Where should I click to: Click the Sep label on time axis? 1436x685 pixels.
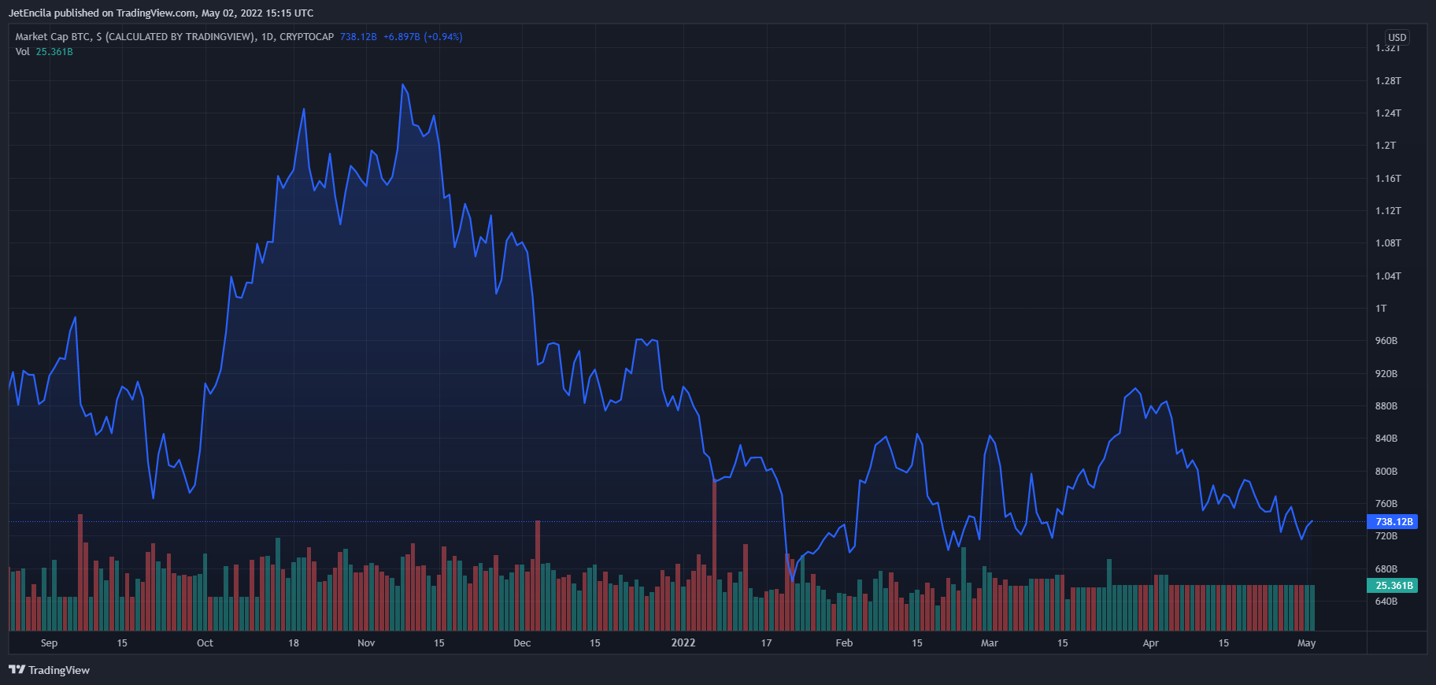pyautogui.click(x=49, y=643)
